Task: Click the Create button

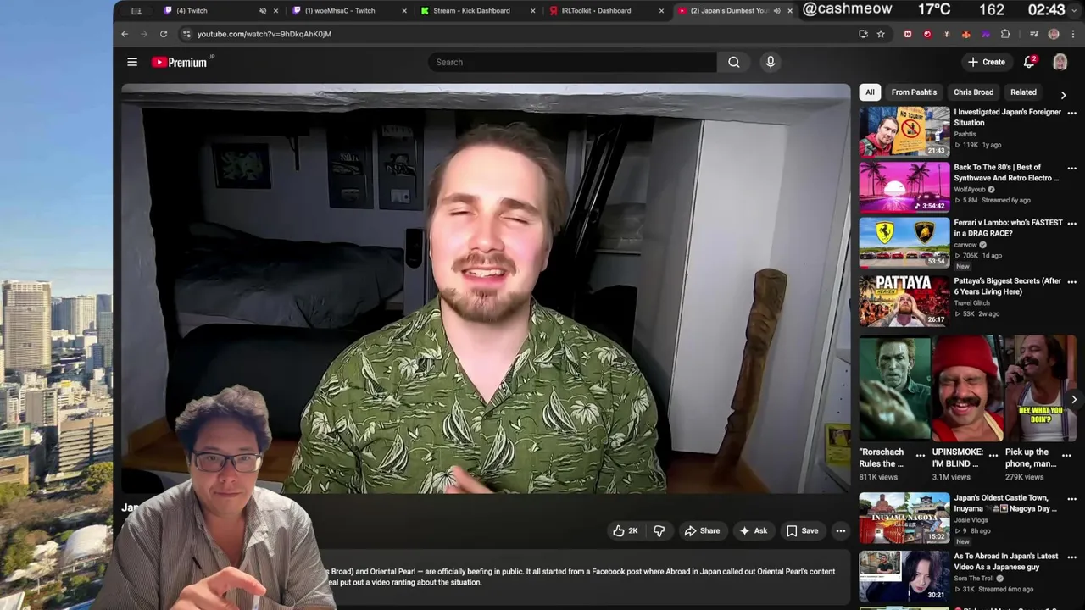Action: pyautogui.click(x=987, y=62)
